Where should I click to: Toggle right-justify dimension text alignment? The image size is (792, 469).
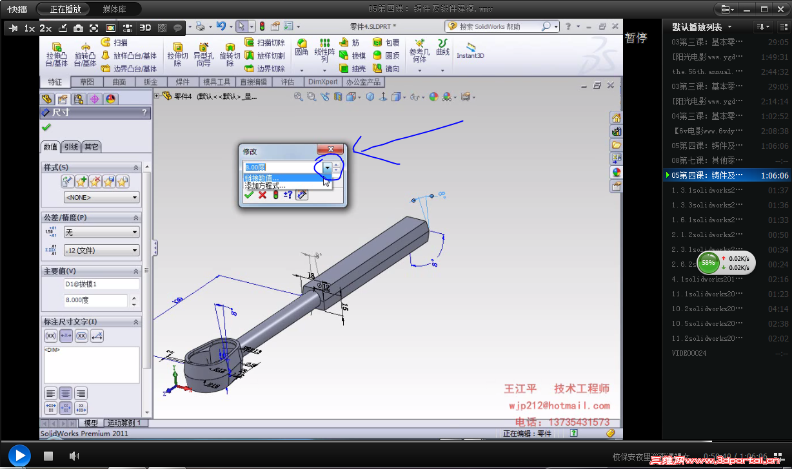click(x=81, y=394)
